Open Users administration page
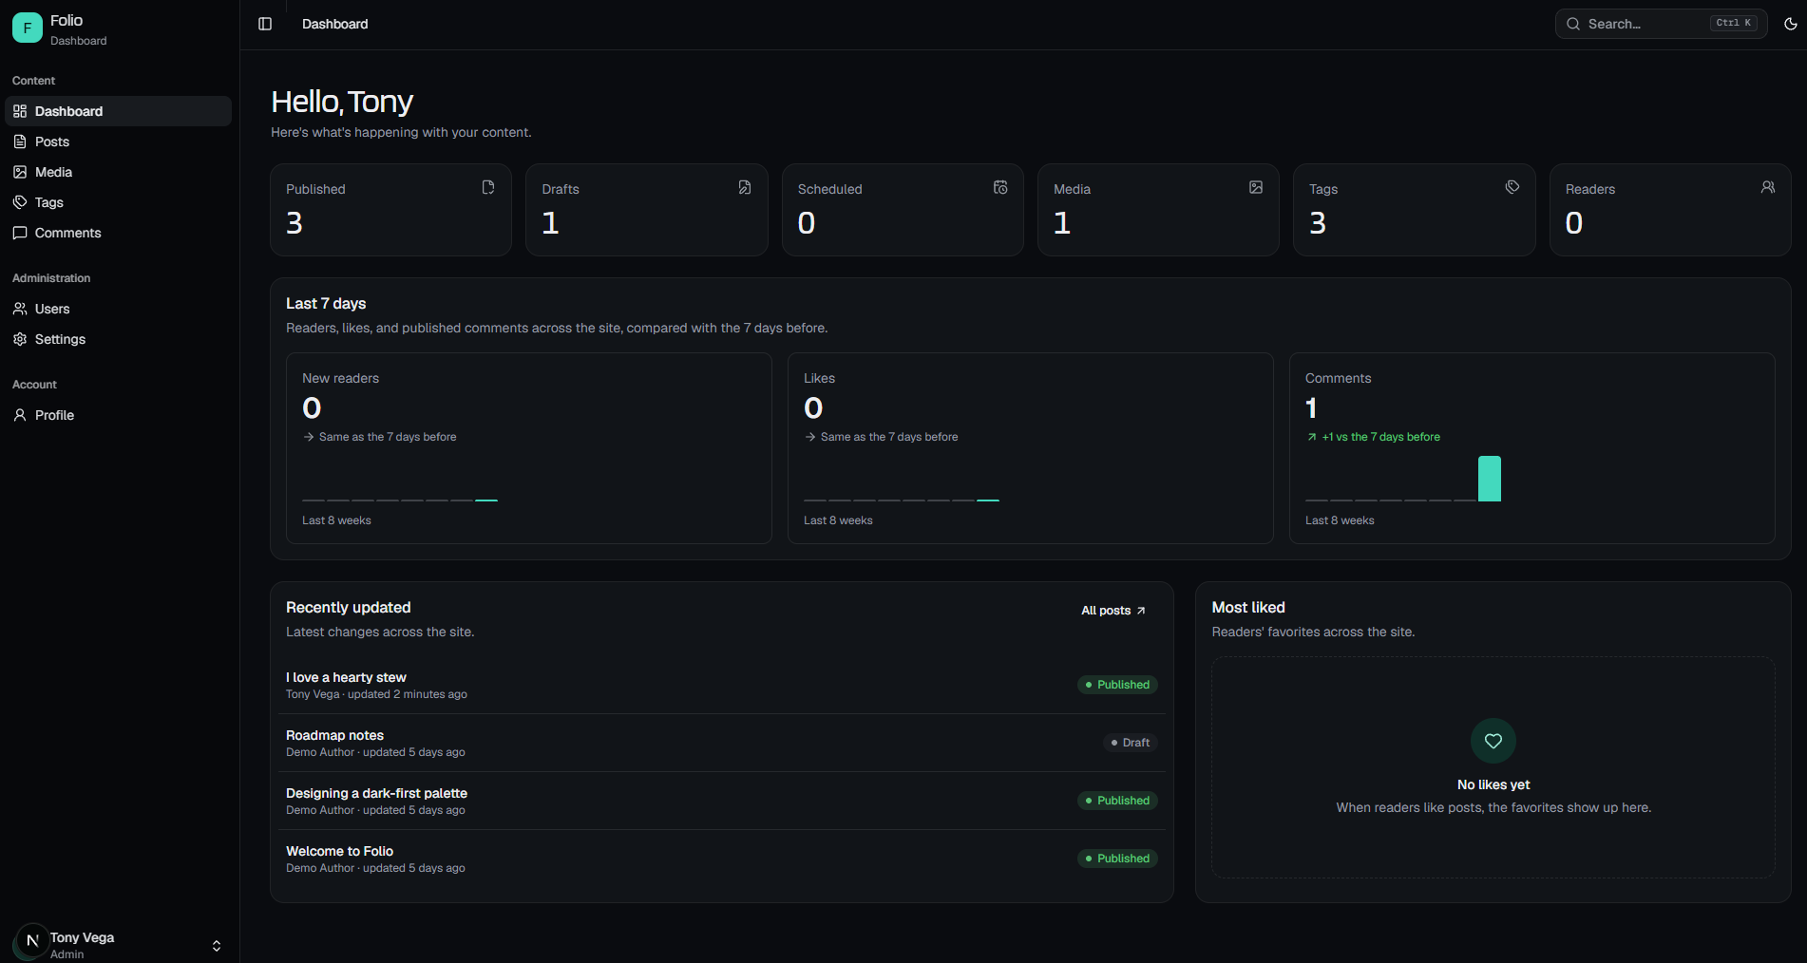 point(118,309)
